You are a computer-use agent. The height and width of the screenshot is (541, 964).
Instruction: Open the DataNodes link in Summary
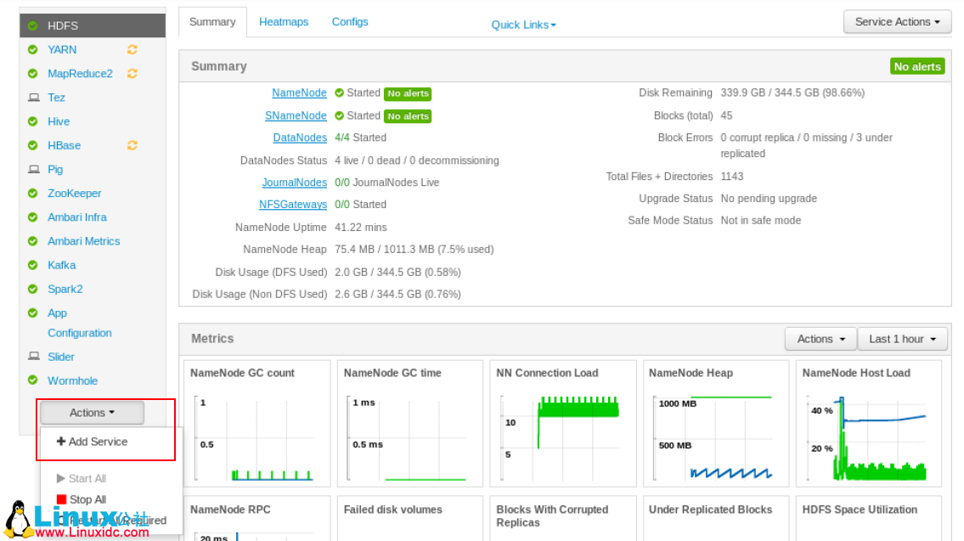300,138
